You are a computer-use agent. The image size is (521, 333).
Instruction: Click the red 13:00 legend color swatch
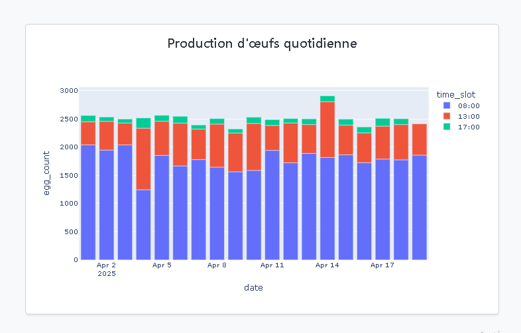[x=446, y=116]
